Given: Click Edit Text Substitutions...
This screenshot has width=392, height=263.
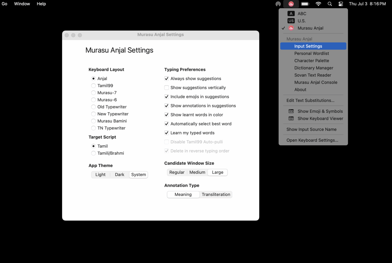Looking at the screenshot, I should 310,100.
